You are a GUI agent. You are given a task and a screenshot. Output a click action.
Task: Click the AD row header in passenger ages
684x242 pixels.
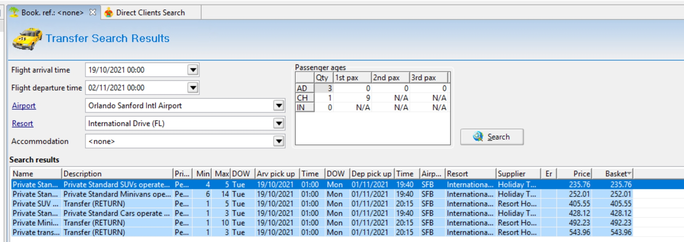tap(305, 88)
